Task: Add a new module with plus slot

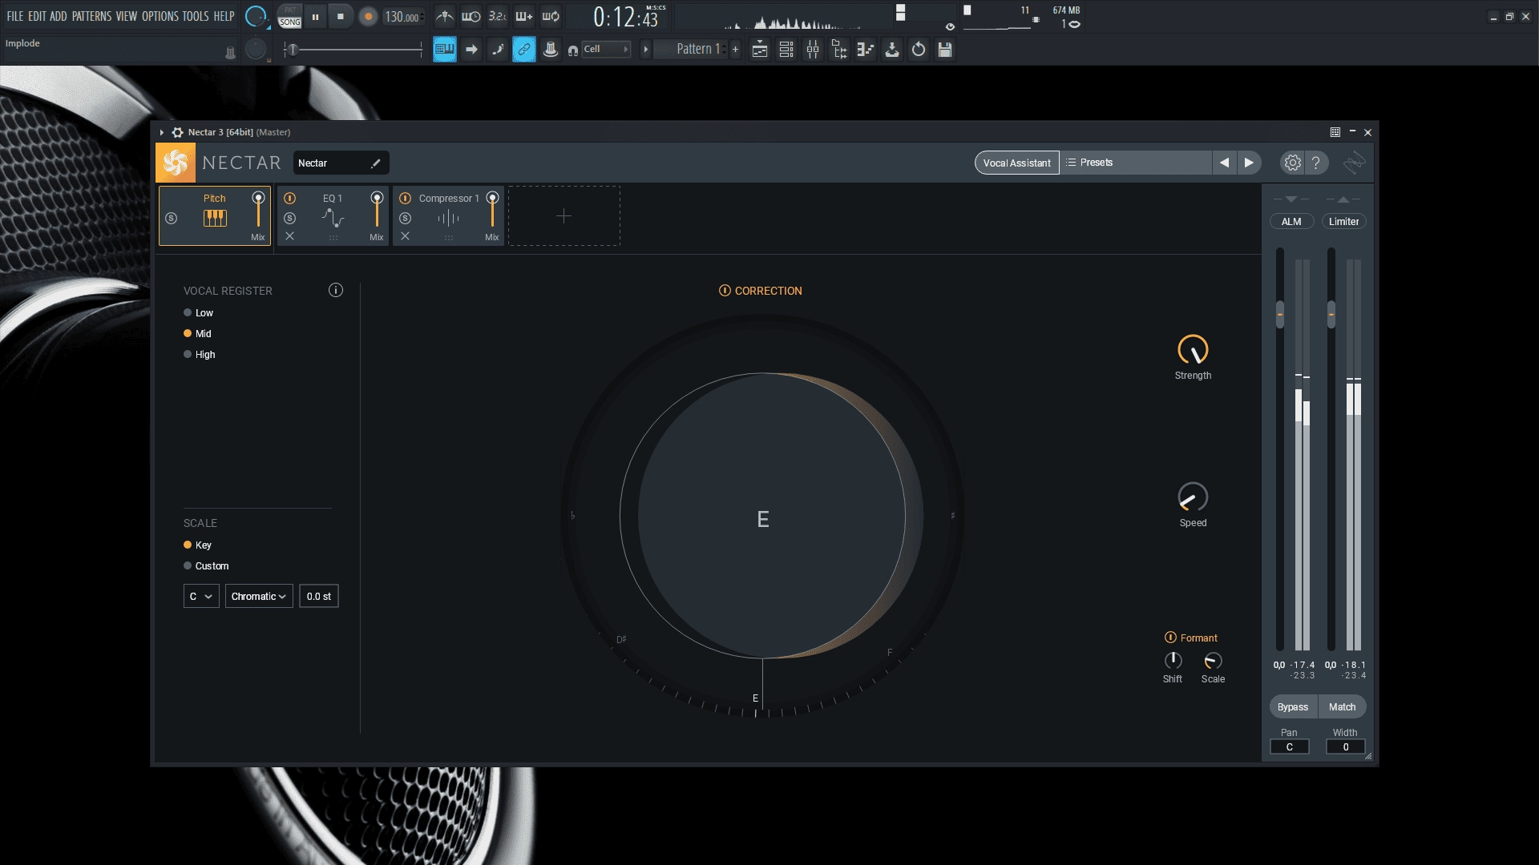Action: (x=564, y=216)
